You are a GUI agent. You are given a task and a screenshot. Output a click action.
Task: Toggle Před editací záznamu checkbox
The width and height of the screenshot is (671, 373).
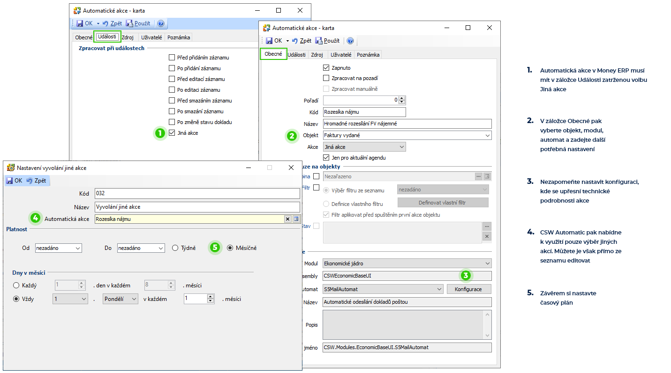click(x=172, y=79)
